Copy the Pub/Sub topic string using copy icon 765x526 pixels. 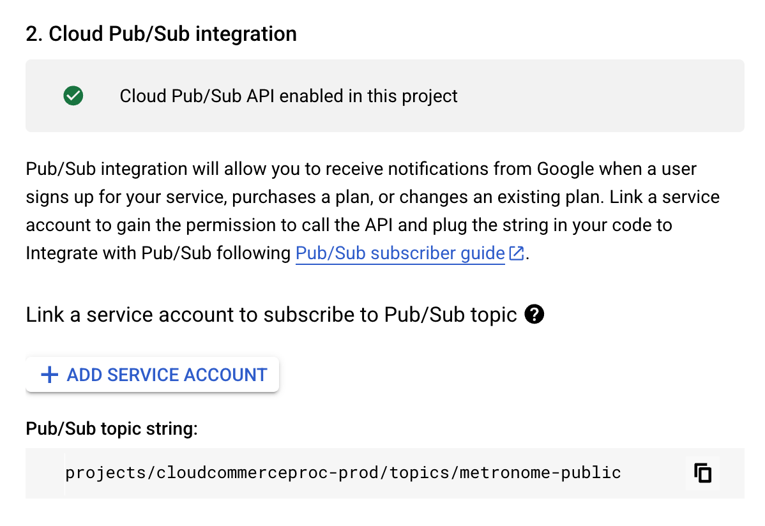tap(702, 473)
